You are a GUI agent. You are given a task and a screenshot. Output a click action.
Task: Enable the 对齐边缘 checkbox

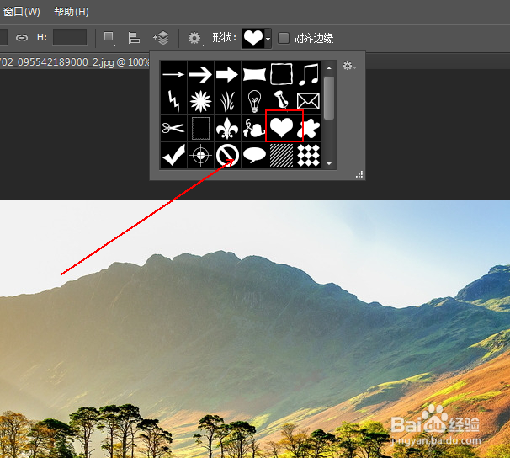click(284, 38)
